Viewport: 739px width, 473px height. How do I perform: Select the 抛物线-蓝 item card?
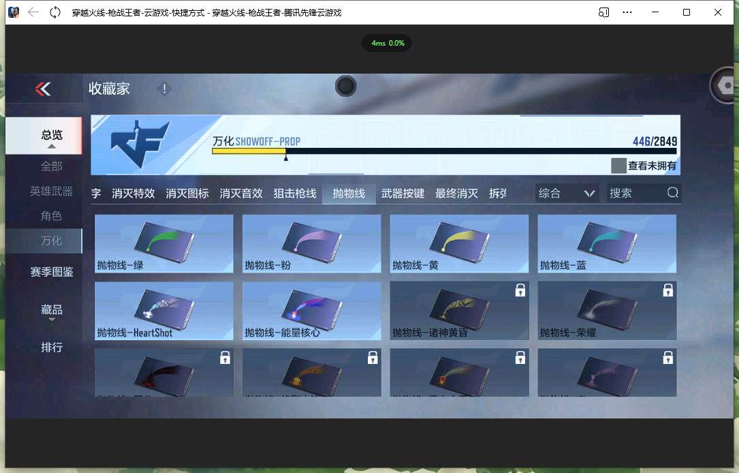click(x=607, y=244)
